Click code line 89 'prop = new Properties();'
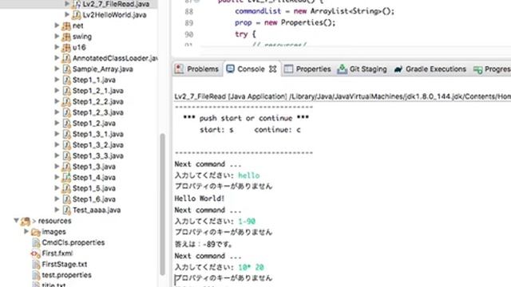 point(285,22)
